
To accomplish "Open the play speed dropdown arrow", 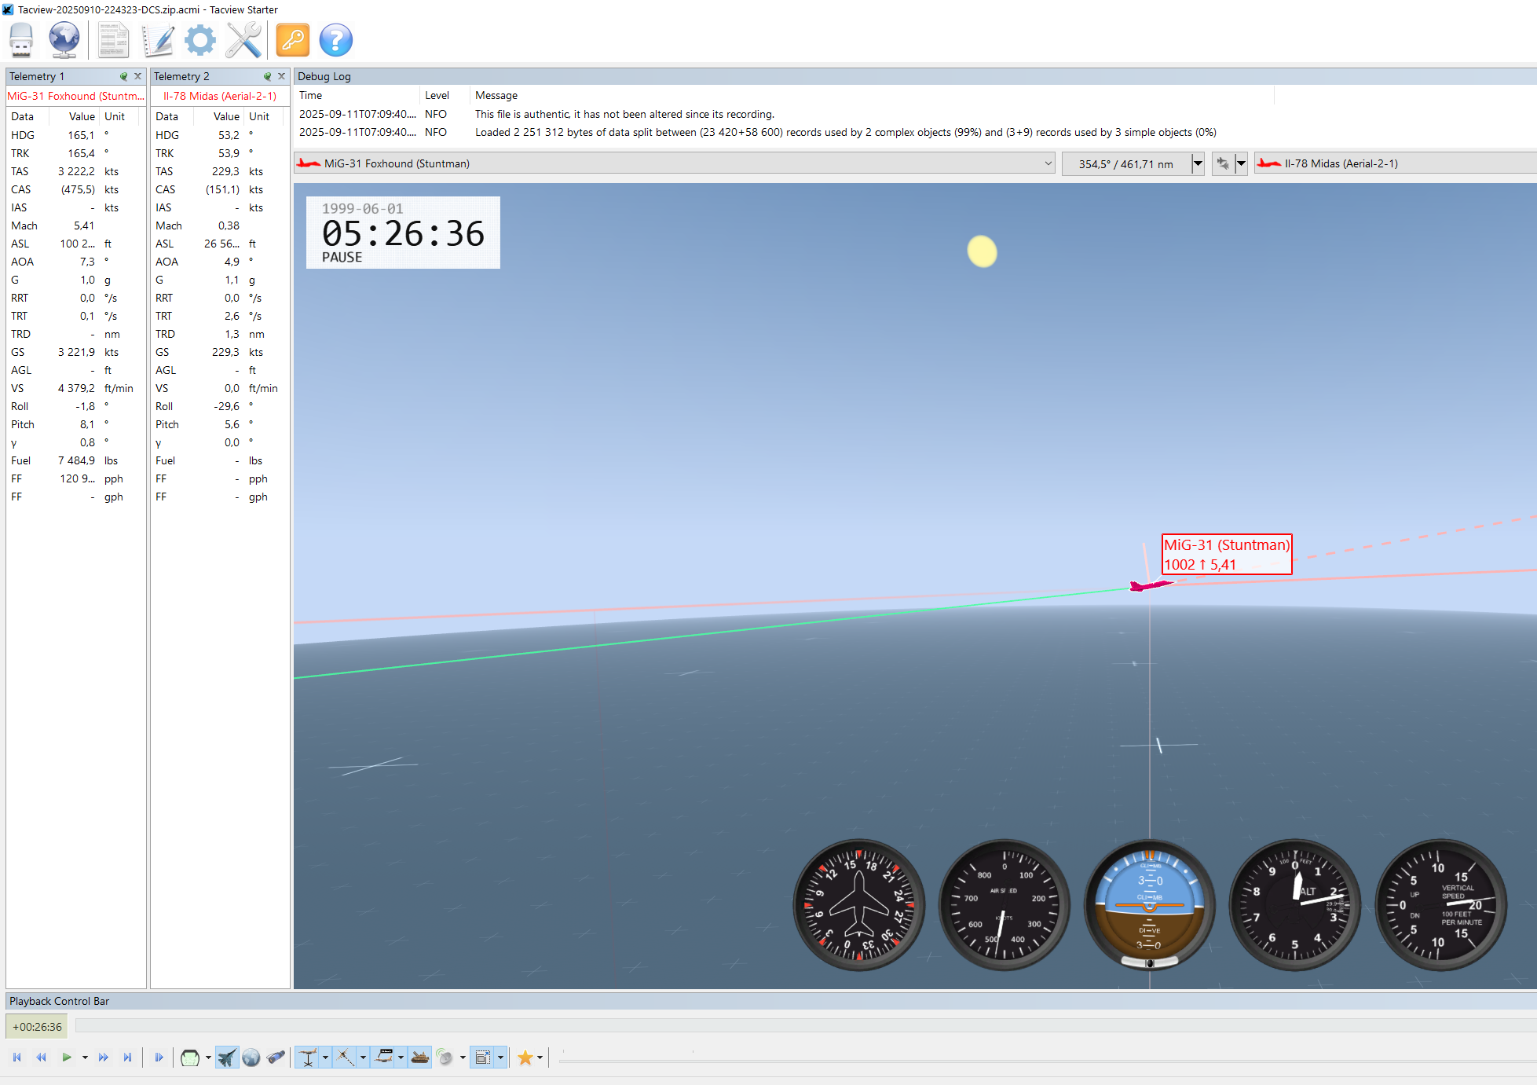I will [x=85, y=1058].
